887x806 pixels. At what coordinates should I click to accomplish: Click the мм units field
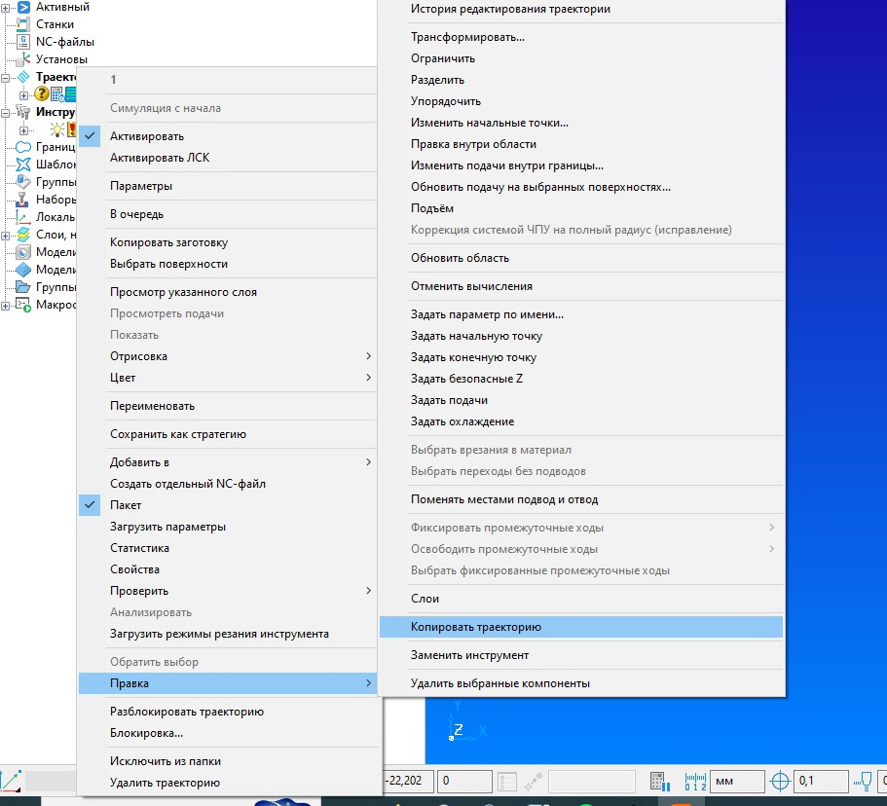coord(737,782)
